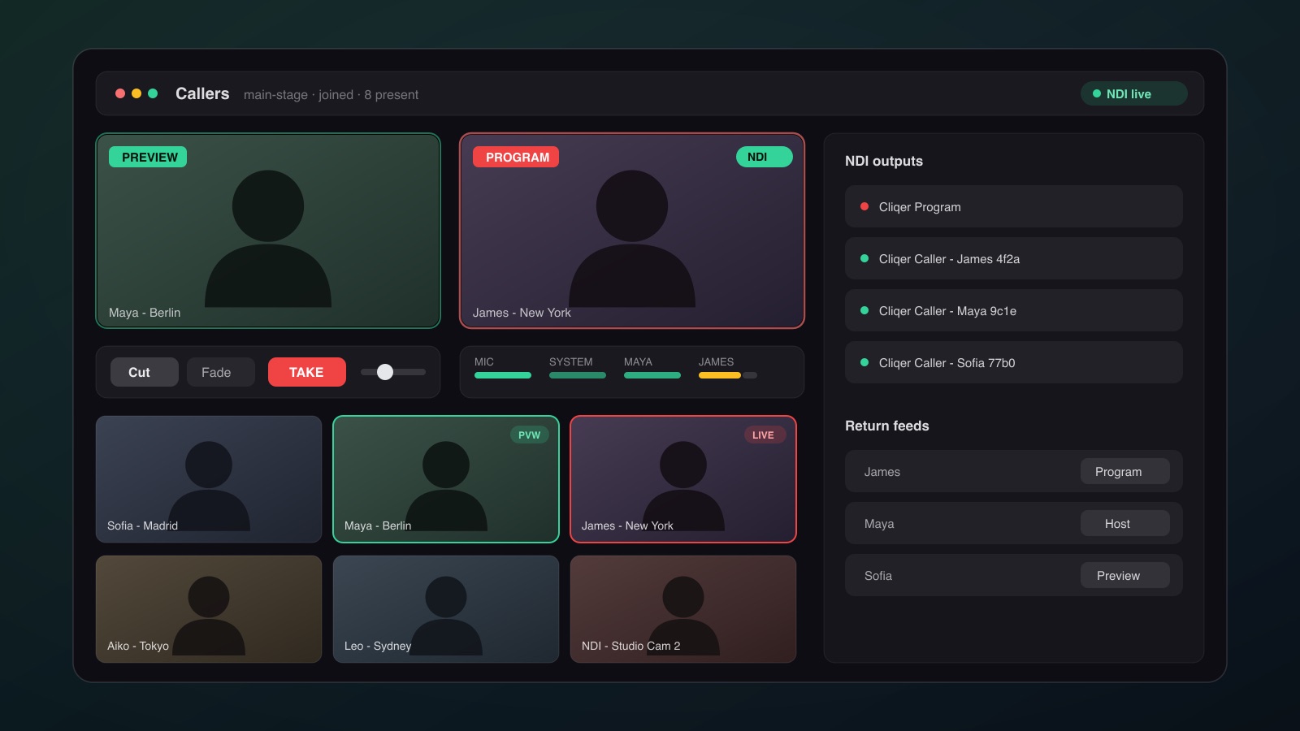Open Maya's return feed Host dropdown

pyautogui.click(x=1125, y=523)
